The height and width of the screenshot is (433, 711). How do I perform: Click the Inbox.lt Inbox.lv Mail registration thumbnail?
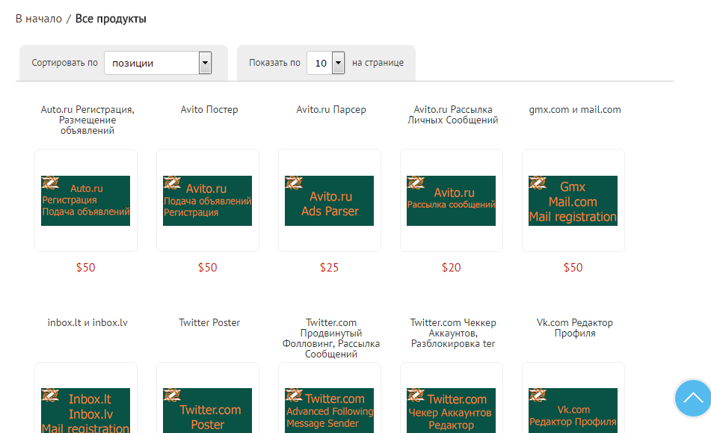click(86, 411)
